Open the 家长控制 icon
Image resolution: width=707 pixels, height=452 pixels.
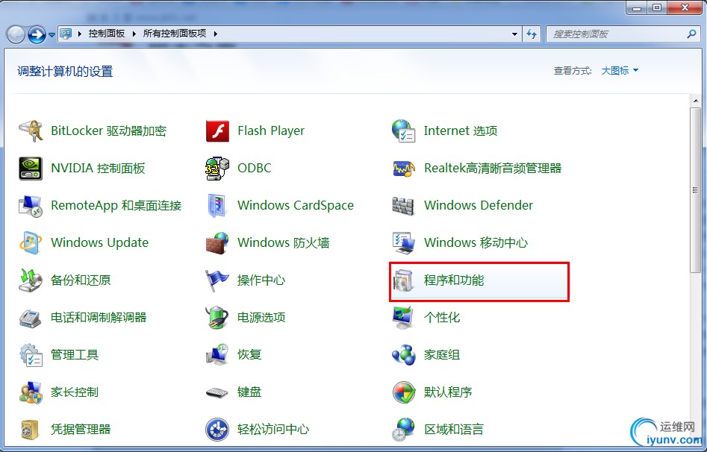pos(30,392)
